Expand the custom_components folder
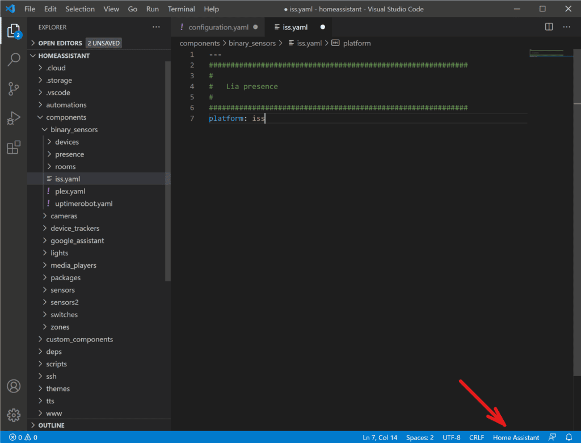This screenshot has height=443, width=581. coord(99,339)
